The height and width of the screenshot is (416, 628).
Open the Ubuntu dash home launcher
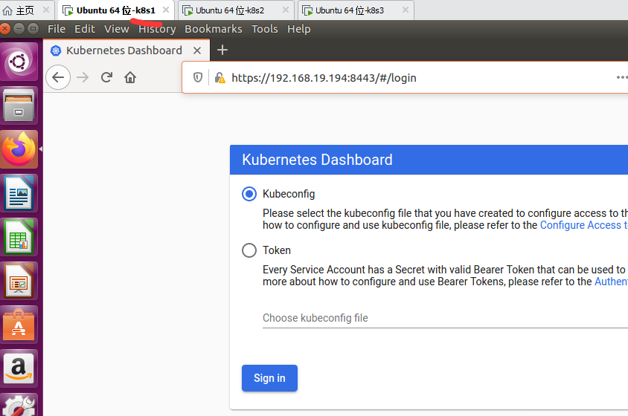[x=19, y=62]
